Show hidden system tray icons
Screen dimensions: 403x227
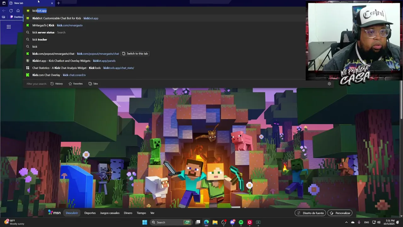tap(346, 222)
